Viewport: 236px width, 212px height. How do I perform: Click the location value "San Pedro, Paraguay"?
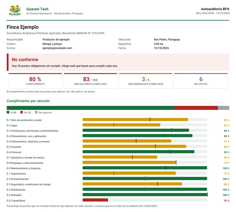point(167,39)
